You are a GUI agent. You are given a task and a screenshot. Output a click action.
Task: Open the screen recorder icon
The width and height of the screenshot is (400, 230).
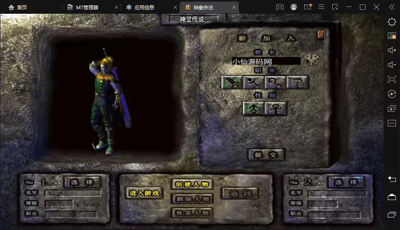point(392,94)
